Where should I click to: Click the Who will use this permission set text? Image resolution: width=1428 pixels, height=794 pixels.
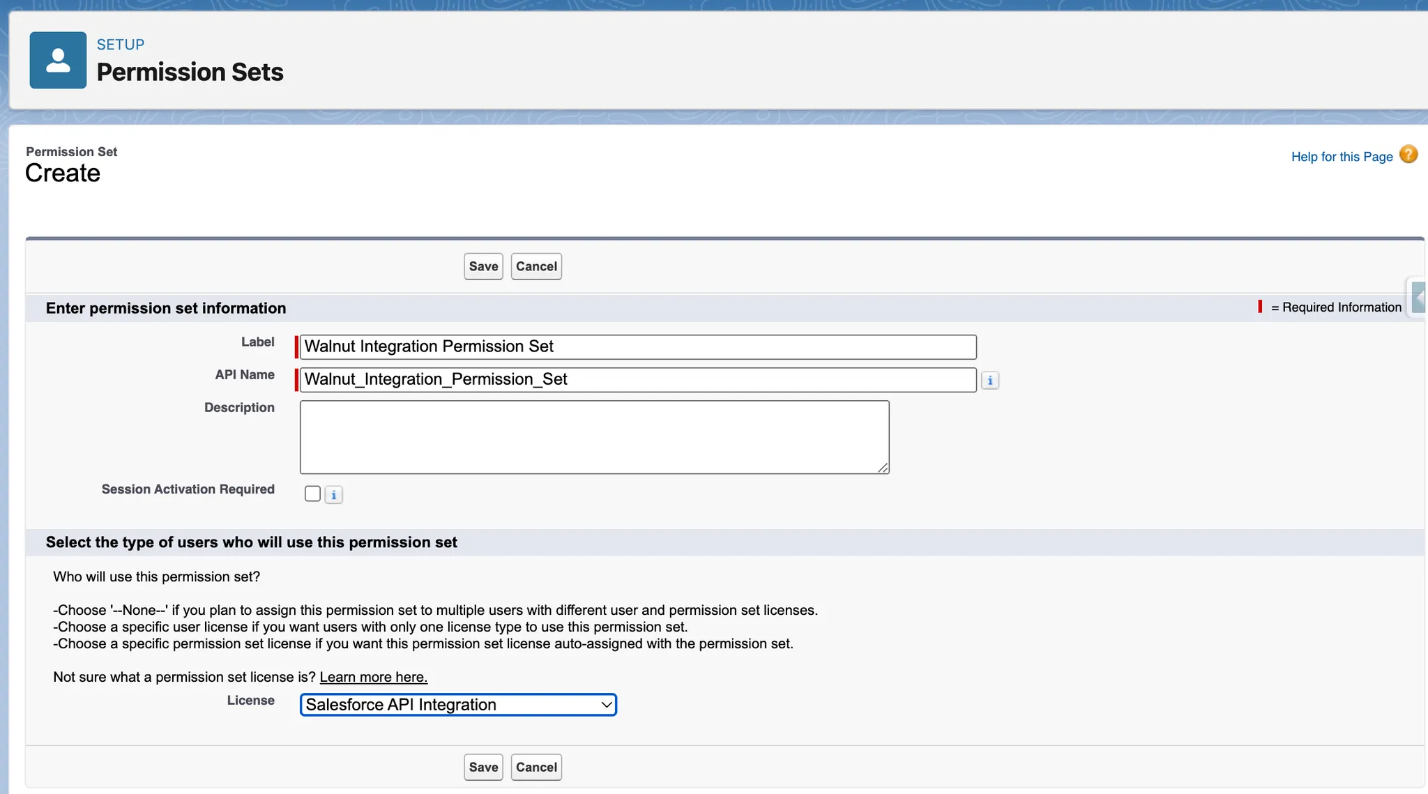click(x=157, y=577)
